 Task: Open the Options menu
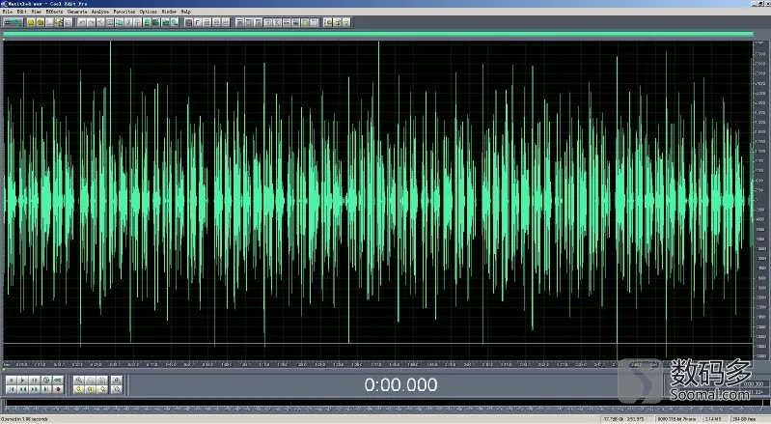[x=148, y=12]
